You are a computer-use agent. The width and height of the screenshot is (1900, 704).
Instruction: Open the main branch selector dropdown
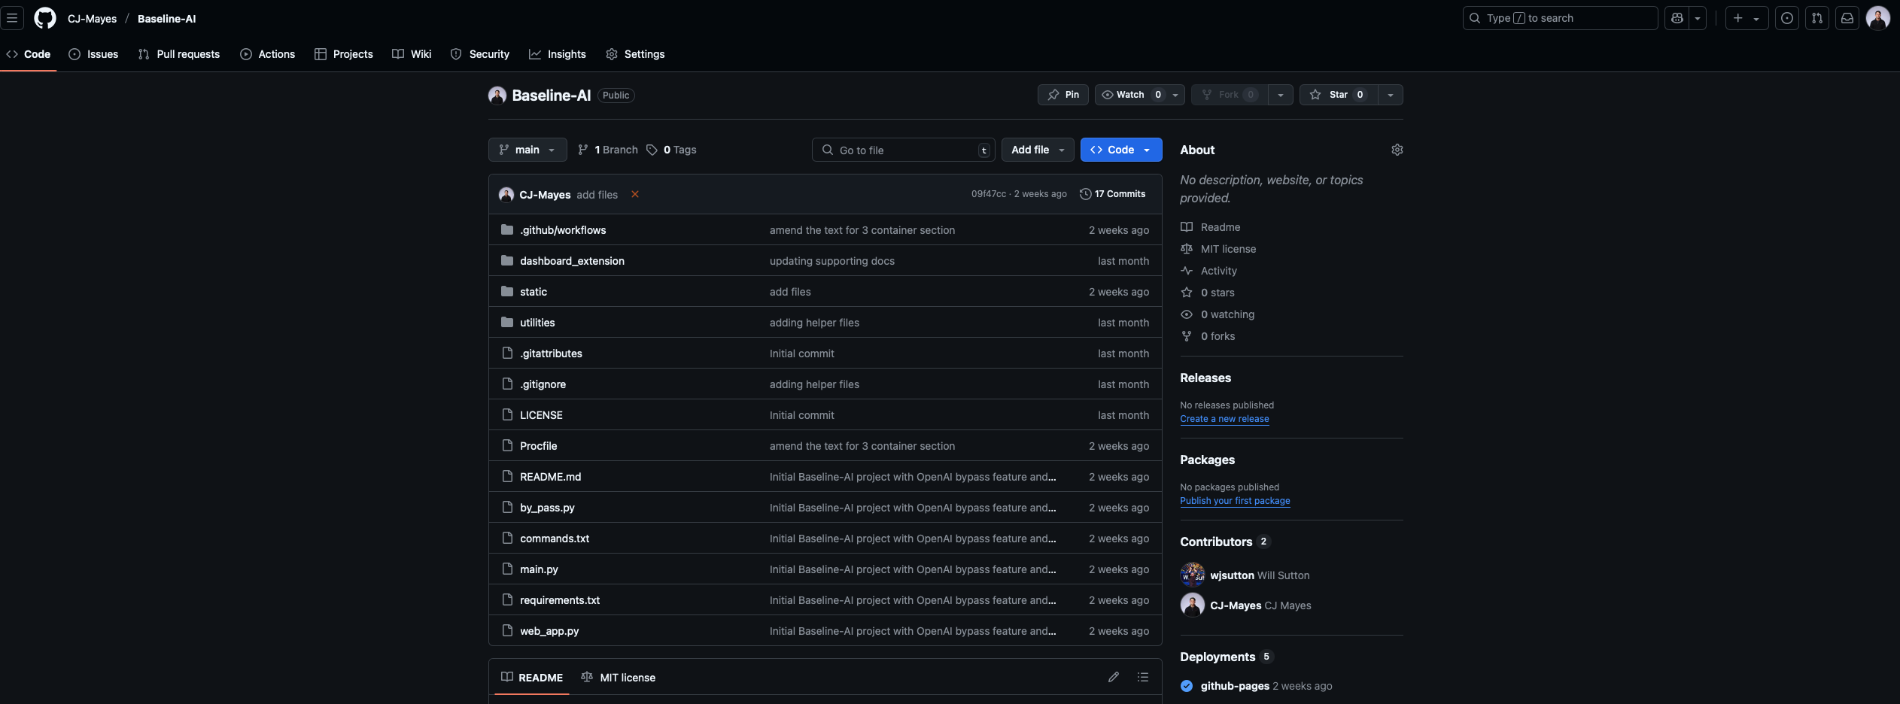[527, 150]
